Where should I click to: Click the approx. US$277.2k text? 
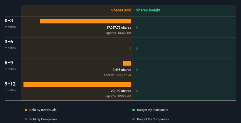pos(117,75)
